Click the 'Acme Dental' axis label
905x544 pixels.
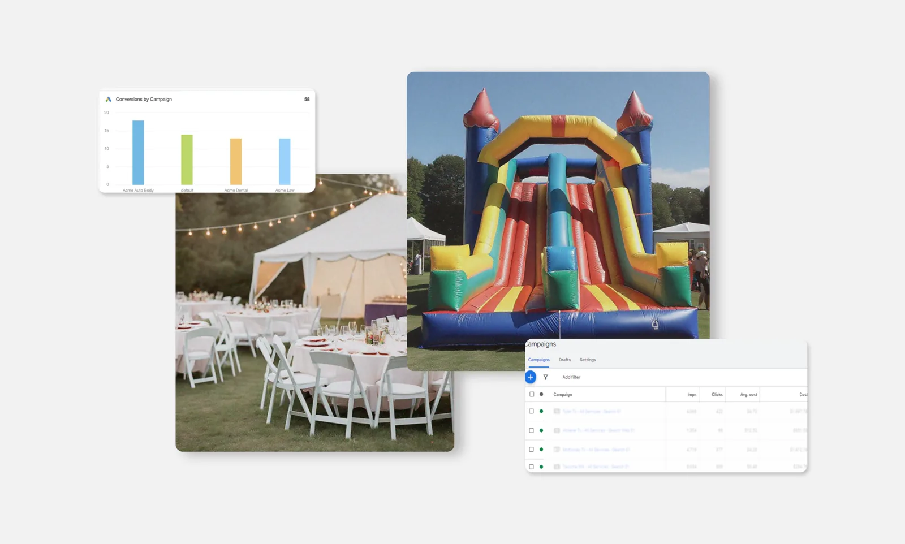[236, 190]
